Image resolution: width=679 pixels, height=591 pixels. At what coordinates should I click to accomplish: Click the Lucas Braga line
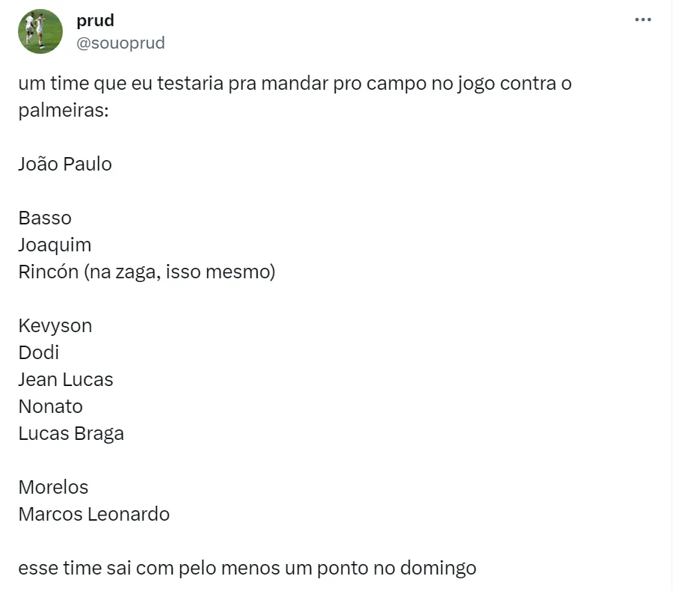pyautogui.click(x=71, y=433)
